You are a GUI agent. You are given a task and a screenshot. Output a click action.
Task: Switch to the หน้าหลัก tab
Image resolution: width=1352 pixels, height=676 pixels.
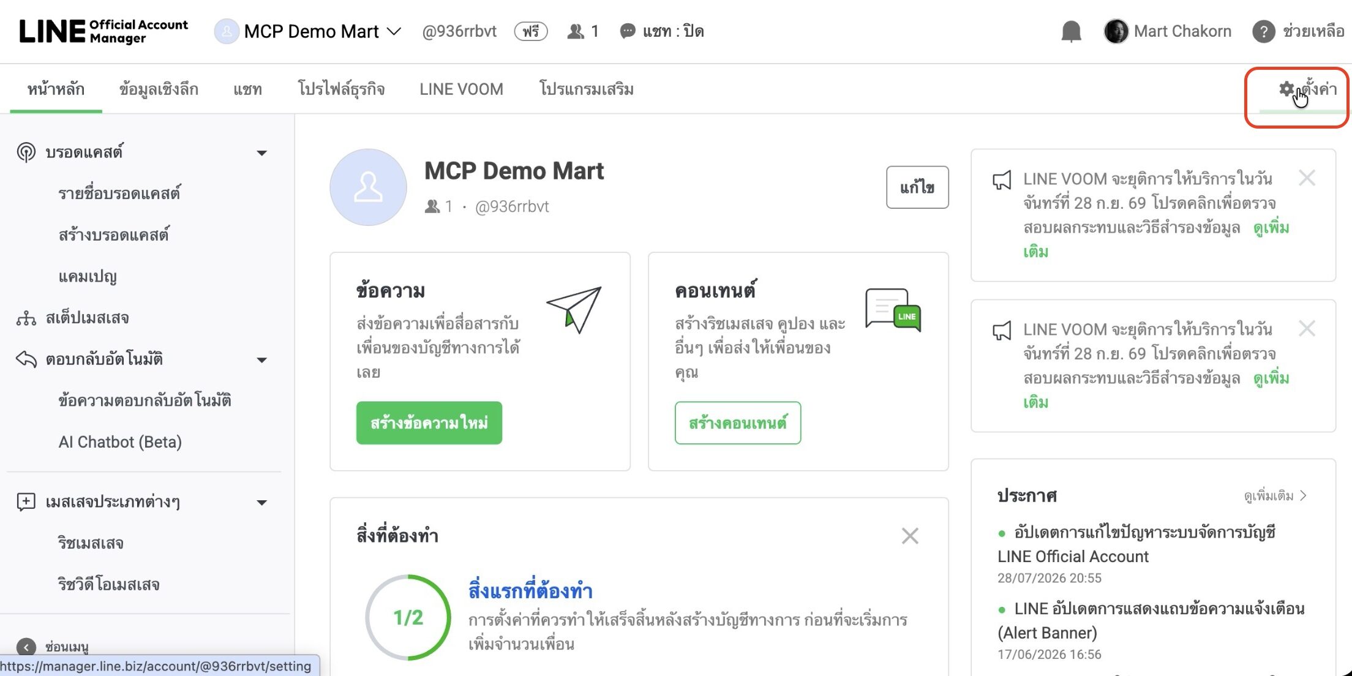coord(56,89)
